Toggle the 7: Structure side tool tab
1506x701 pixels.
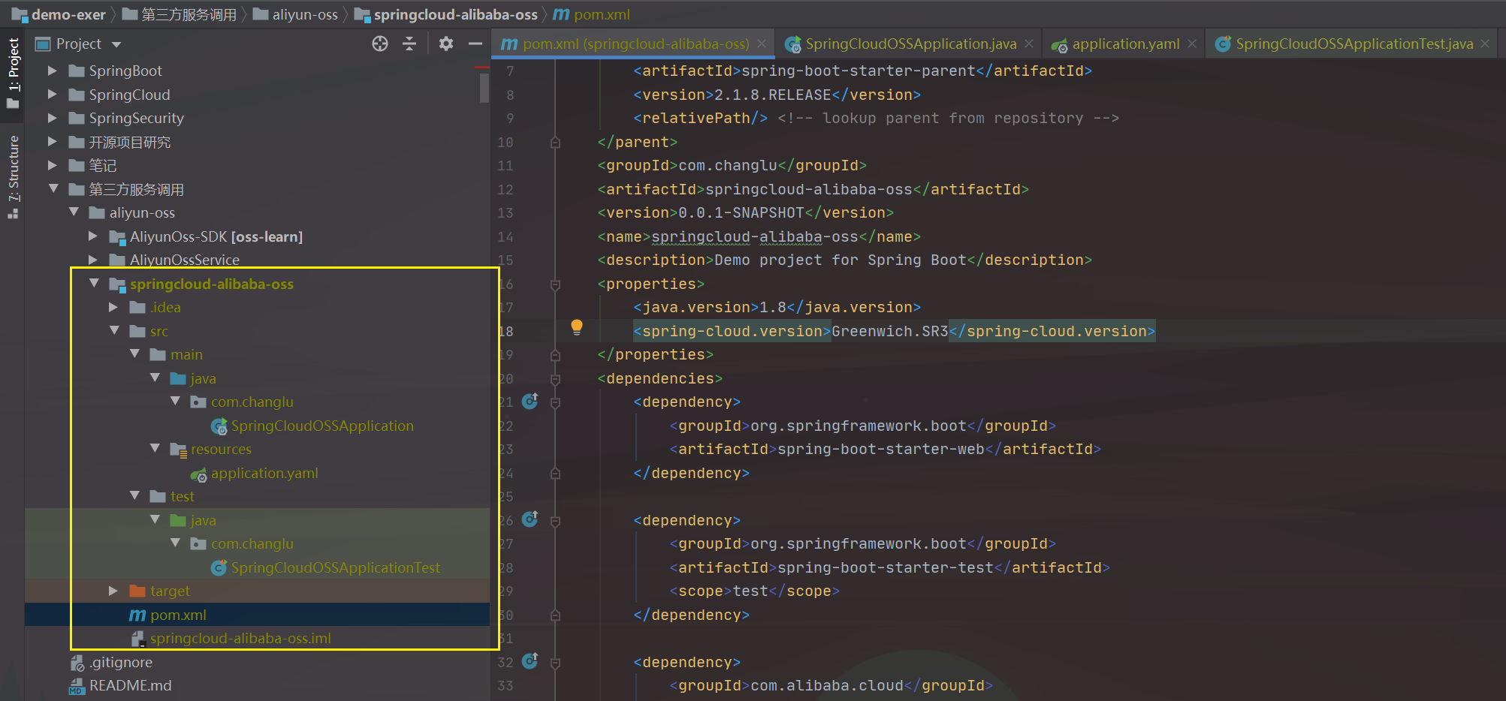(13, 176)
